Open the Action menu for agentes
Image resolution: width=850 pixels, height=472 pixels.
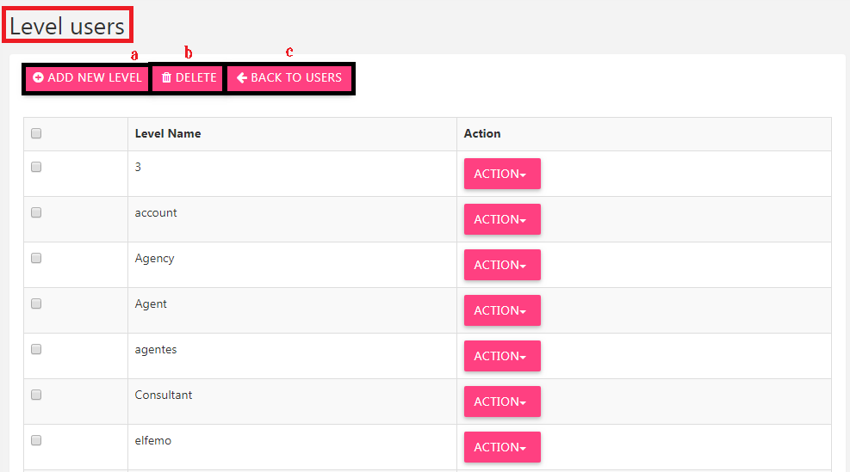coord(502,356)
